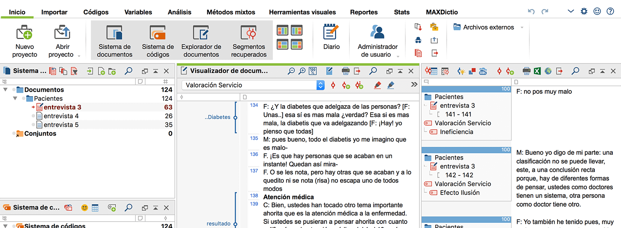Add new document group folder icon

click(112, 71)
